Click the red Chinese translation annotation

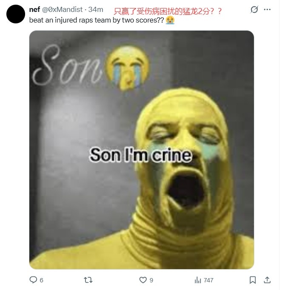point(168,11)
